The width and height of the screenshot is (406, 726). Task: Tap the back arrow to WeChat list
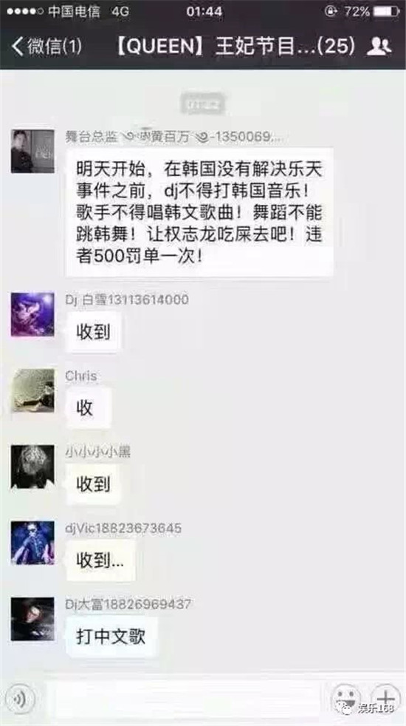(17, 47)
